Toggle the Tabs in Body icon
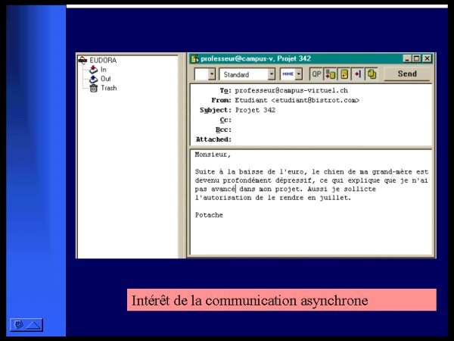 358,74
